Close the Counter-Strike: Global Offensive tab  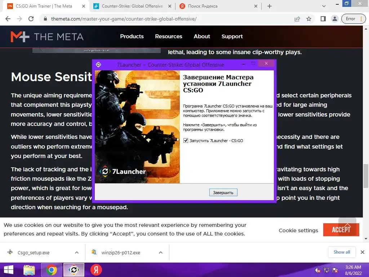click(170, 6)
